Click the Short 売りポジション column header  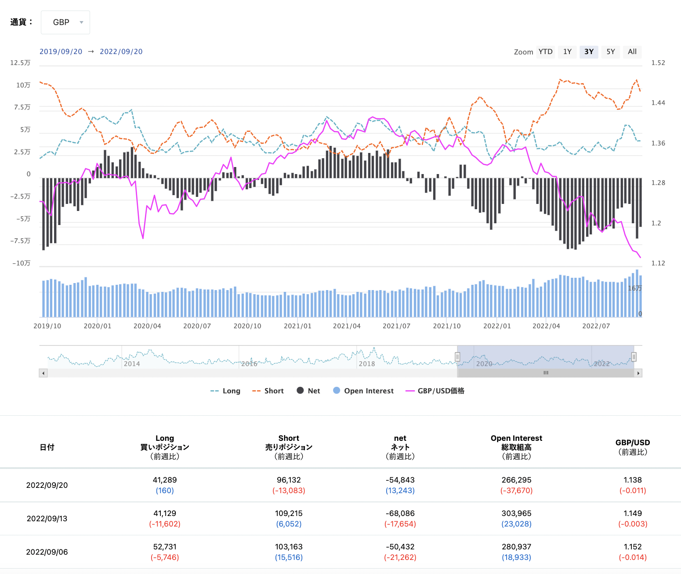[x=289, y=447]
